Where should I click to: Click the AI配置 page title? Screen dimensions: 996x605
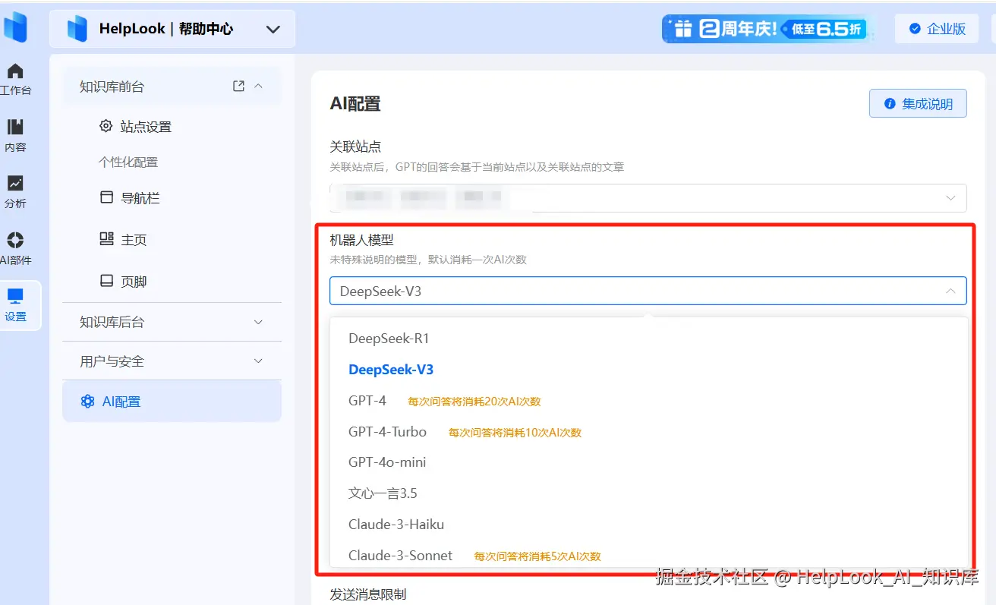pyautogui.click(x=355, y=104)
